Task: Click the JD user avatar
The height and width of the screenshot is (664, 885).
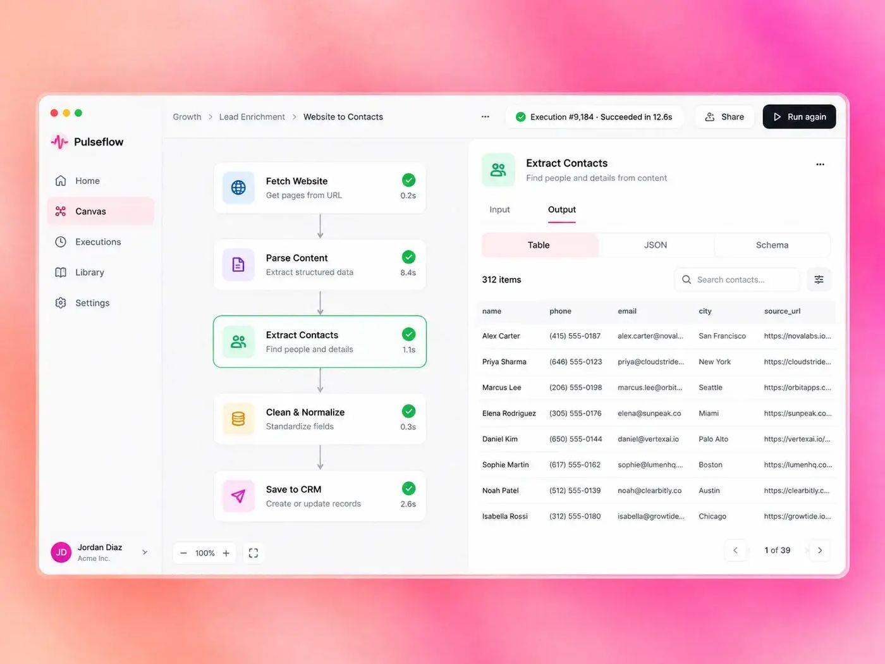Action: [x=61, y=552]
